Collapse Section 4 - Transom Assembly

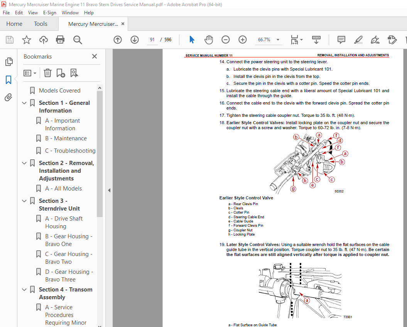coord(24,290)
